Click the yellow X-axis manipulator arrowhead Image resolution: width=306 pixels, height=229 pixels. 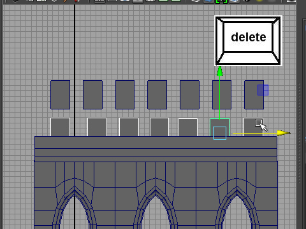(284, 133)
